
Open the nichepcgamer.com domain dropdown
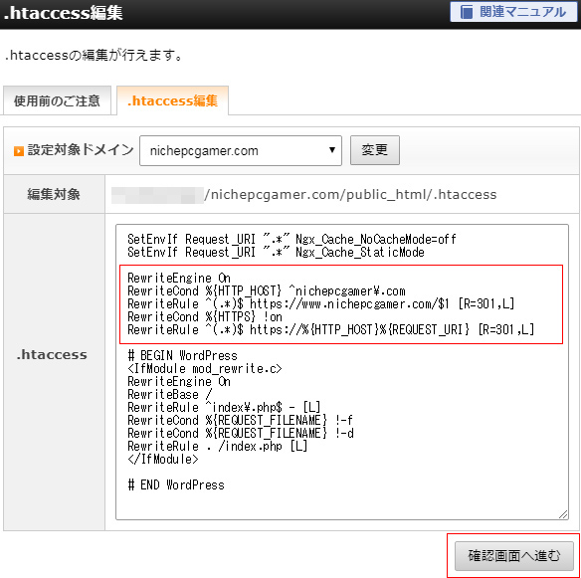241,150
